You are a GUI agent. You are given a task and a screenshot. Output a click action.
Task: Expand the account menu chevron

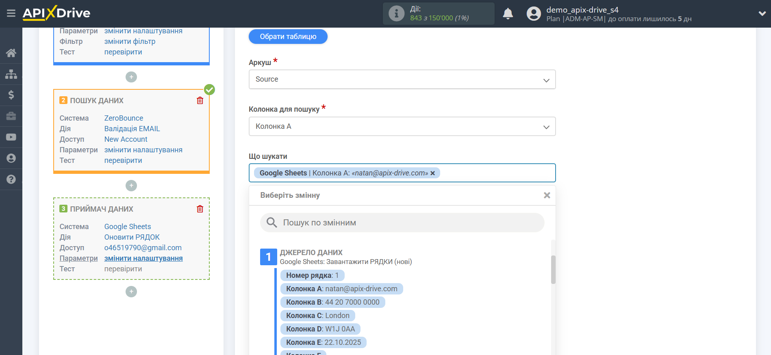tap(762, 13)
